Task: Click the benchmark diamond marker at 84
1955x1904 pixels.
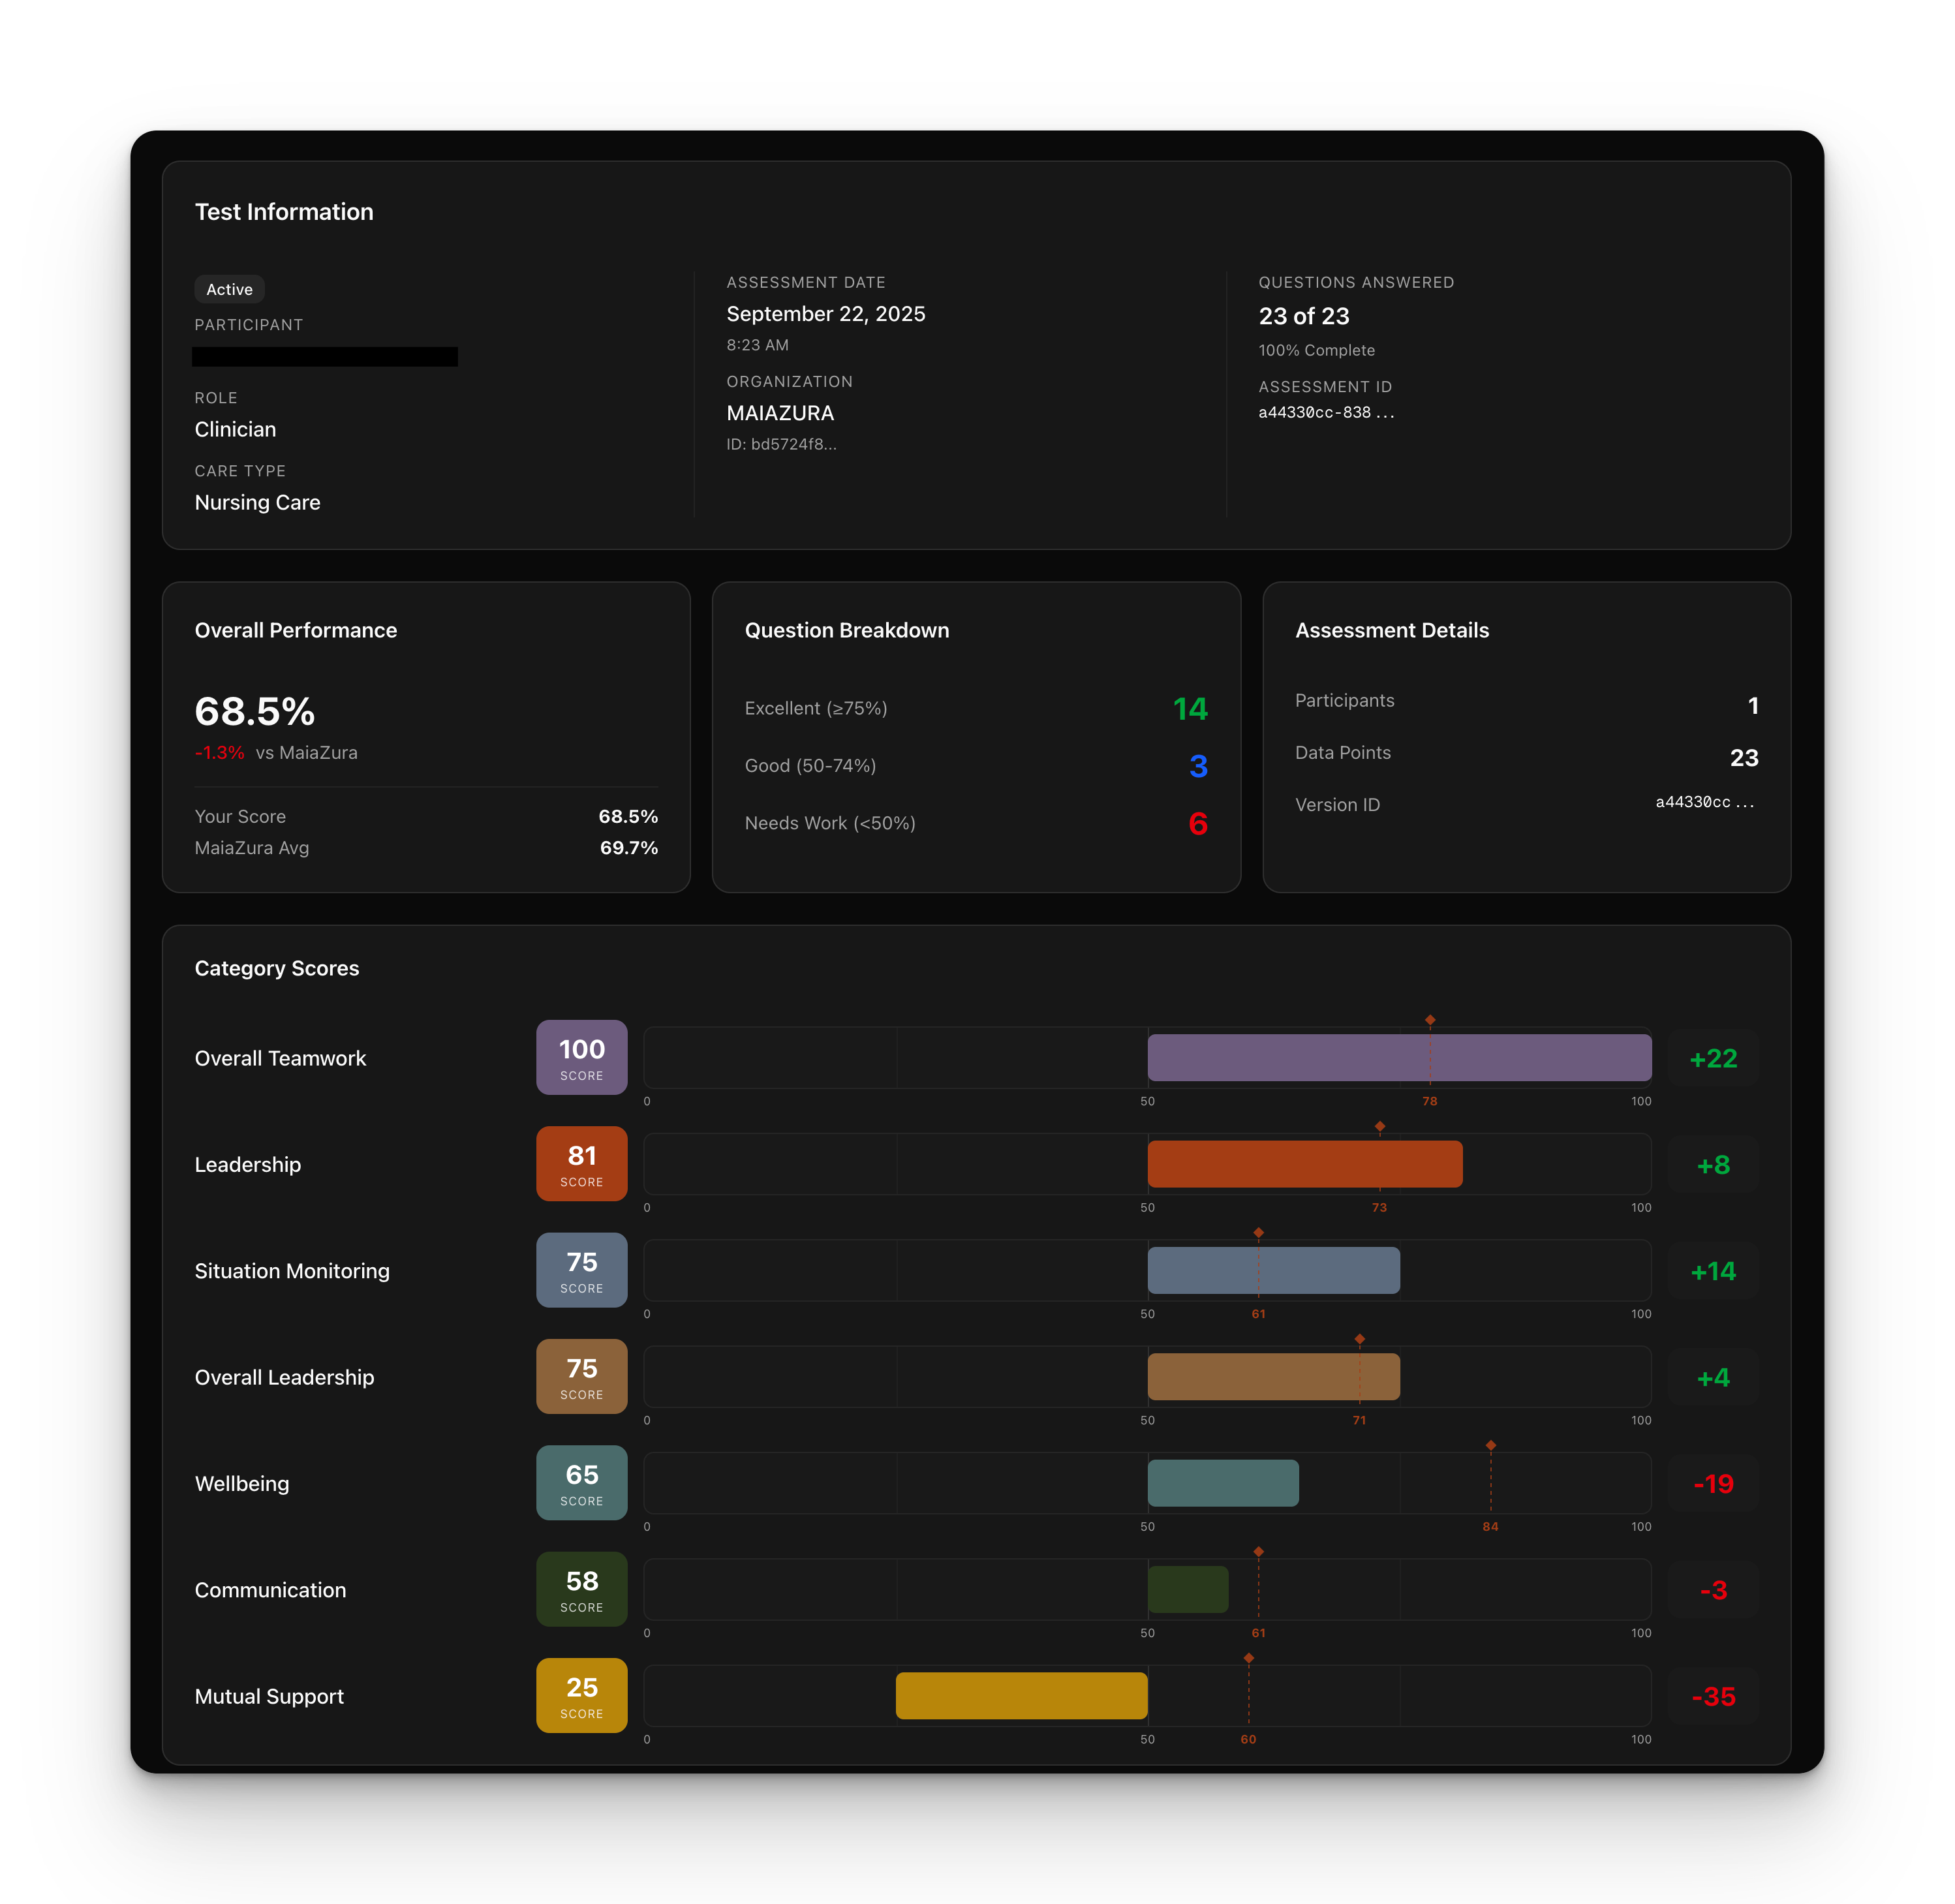Action: 1490,1445
